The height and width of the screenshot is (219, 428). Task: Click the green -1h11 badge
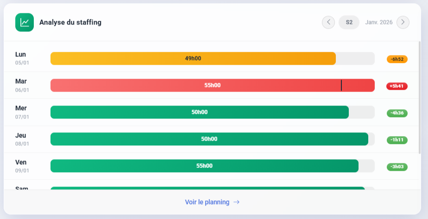(397, 139)
